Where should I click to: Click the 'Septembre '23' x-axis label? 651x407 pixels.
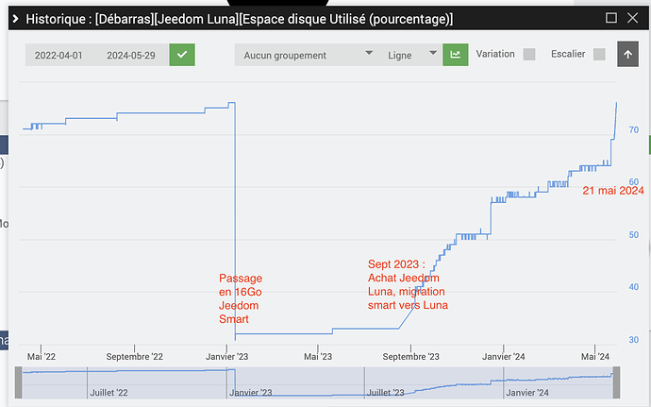pos(411,357)
